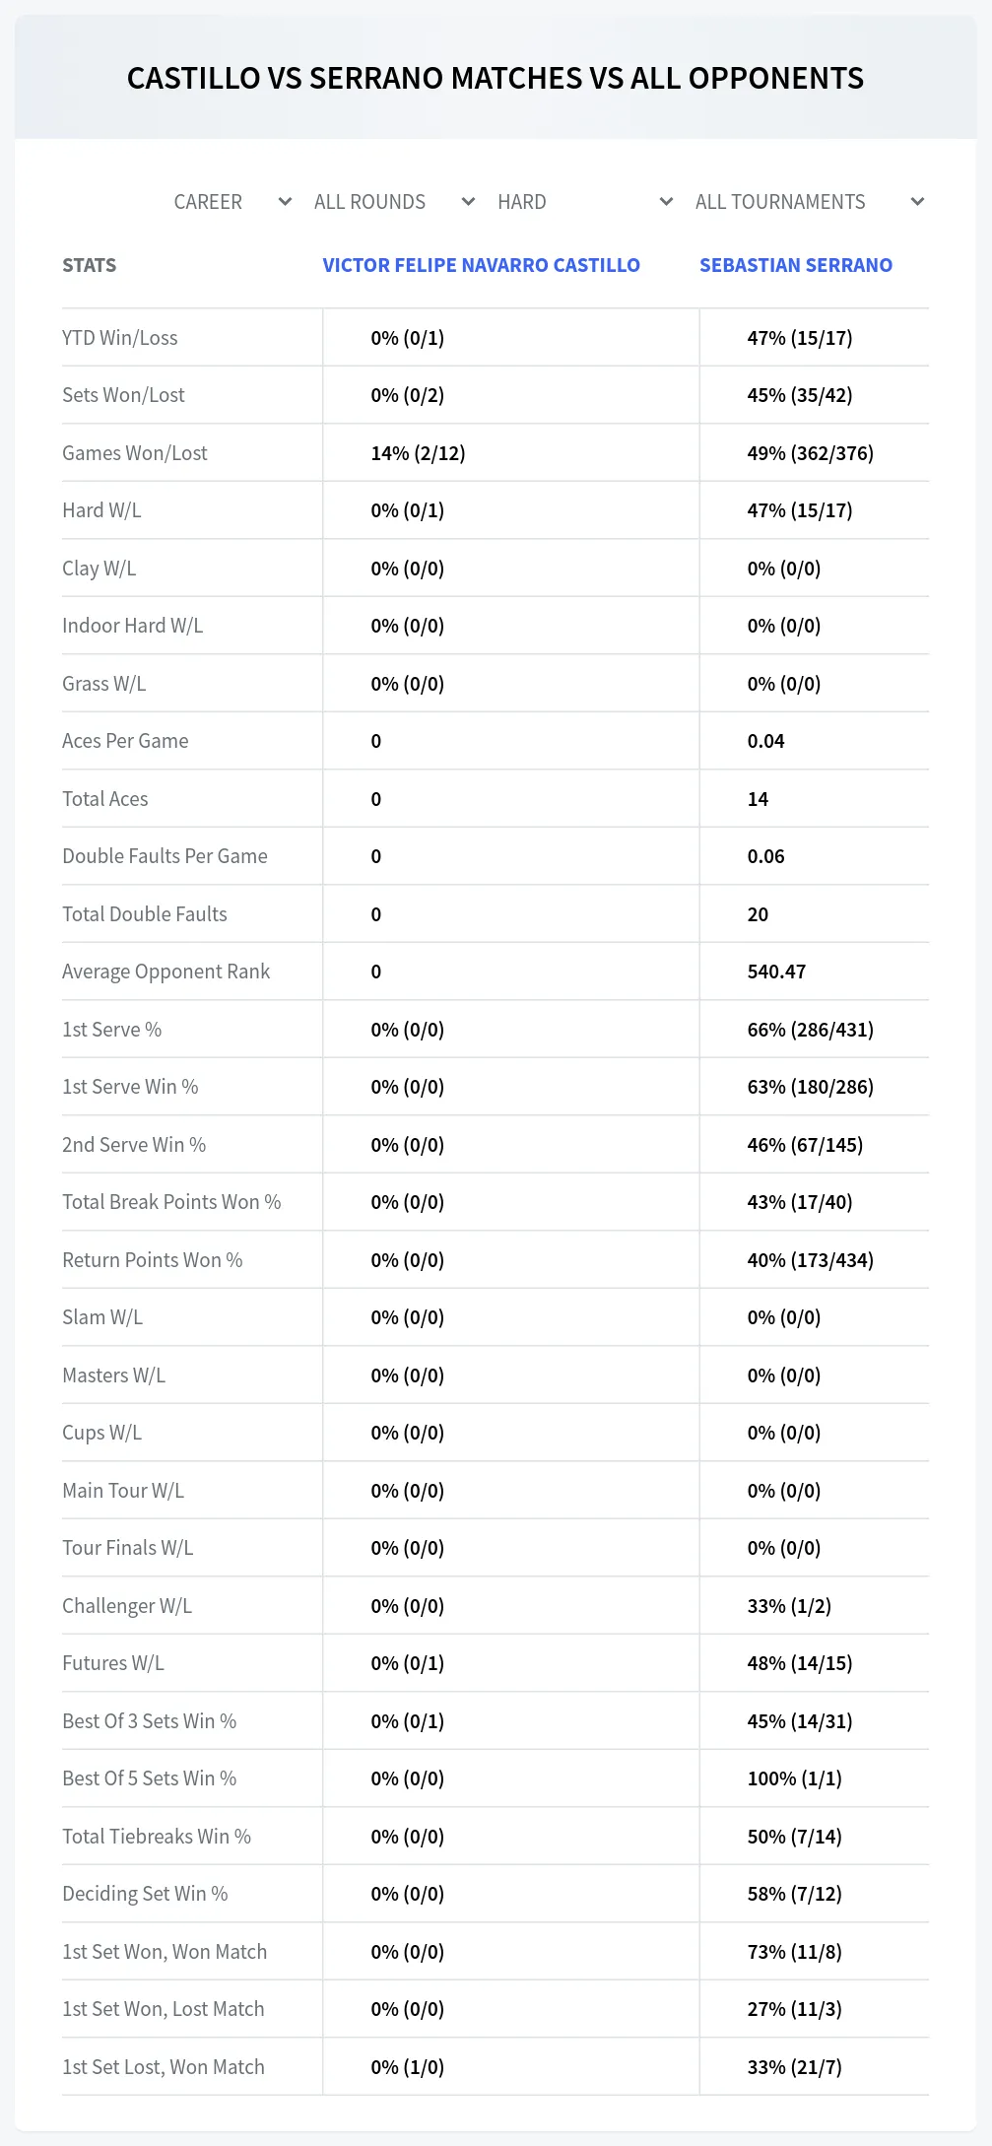Expand the ALL ROUNDS dropdown
The width and height of the screenshot is (992, 2146).
point(394,202)
